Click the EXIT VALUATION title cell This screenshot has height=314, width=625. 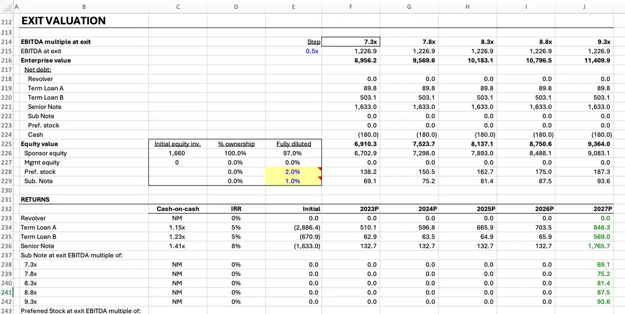click(x=64, y=21)
